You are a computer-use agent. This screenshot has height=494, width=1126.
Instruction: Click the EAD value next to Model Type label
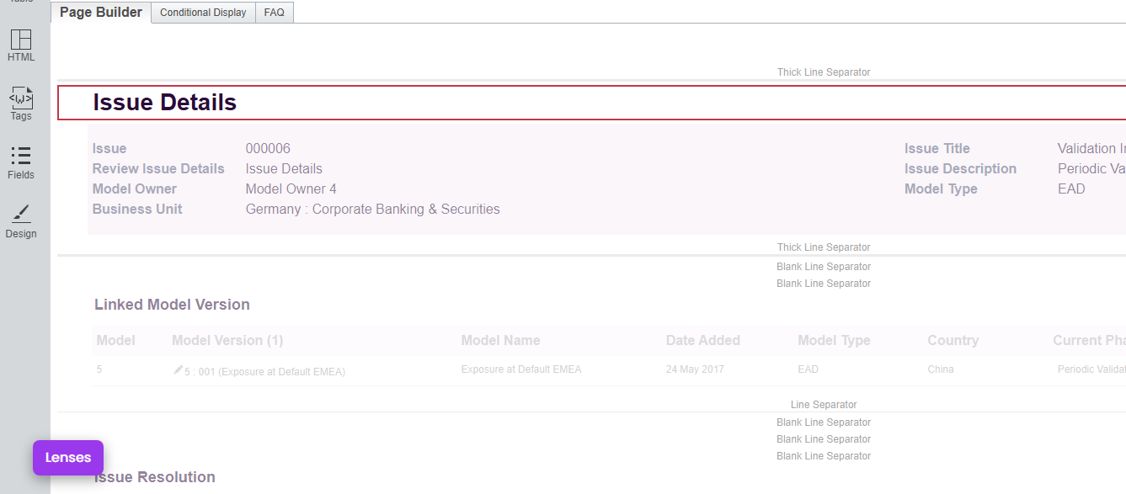click(x=1071, y=189)
